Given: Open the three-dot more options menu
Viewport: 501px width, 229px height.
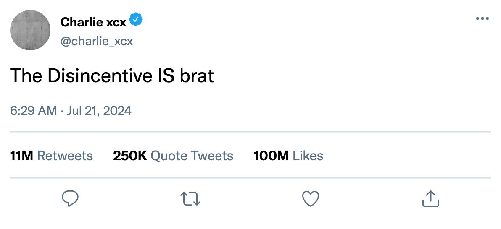Looking at the screenshot, I should click(483, 19).
